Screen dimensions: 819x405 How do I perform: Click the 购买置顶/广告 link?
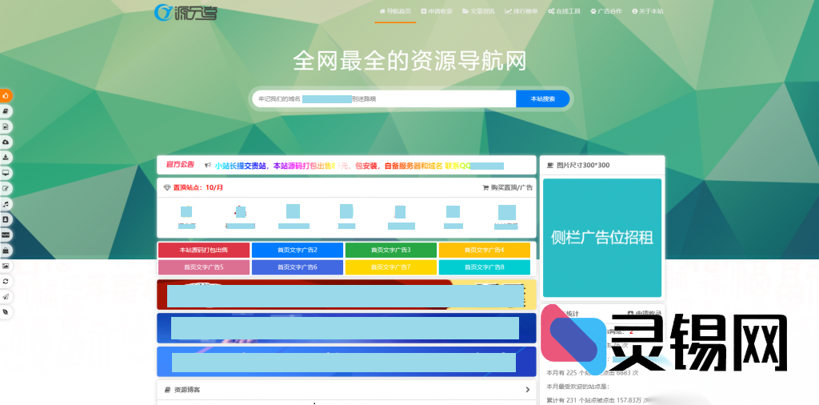507,187
